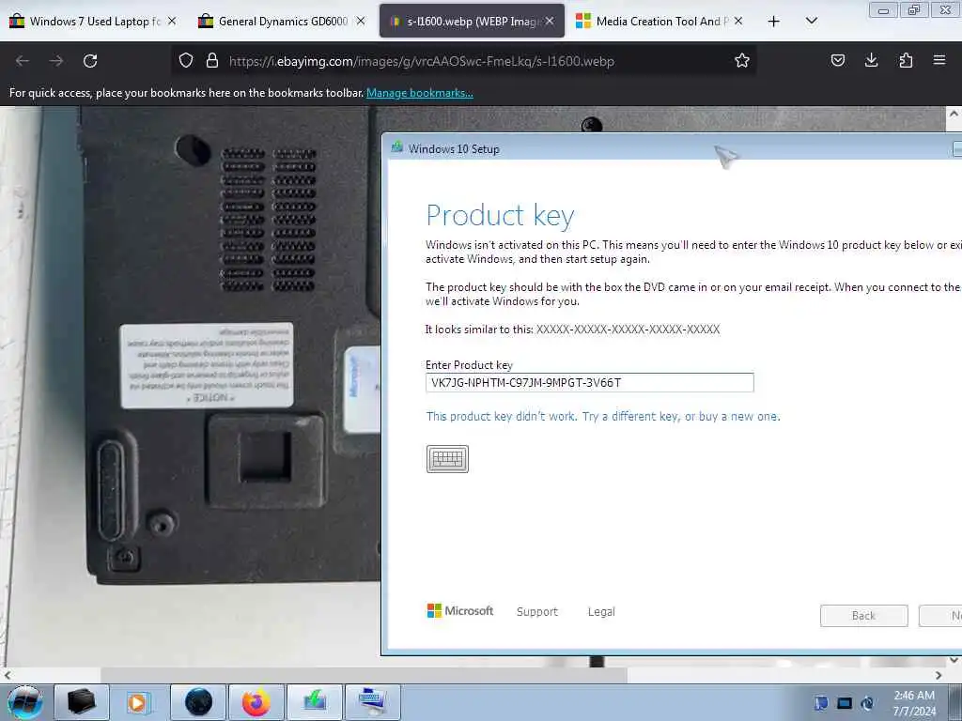Viewport: 962px width, 721px height.
Task: Close the General Dynamics GD6000 tab
Action: (x=361, y=21)
